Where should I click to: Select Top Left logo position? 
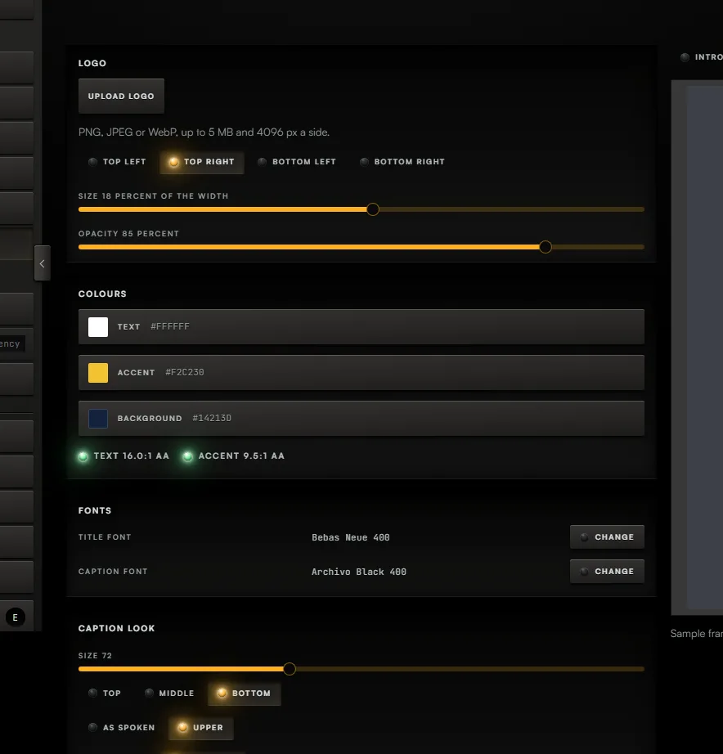click(x=117, y=162)
